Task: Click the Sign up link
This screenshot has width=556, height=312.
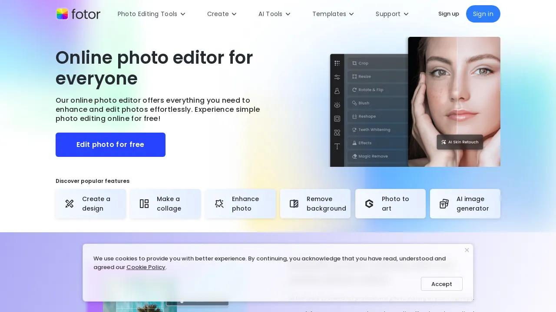Action: point(449,14)
